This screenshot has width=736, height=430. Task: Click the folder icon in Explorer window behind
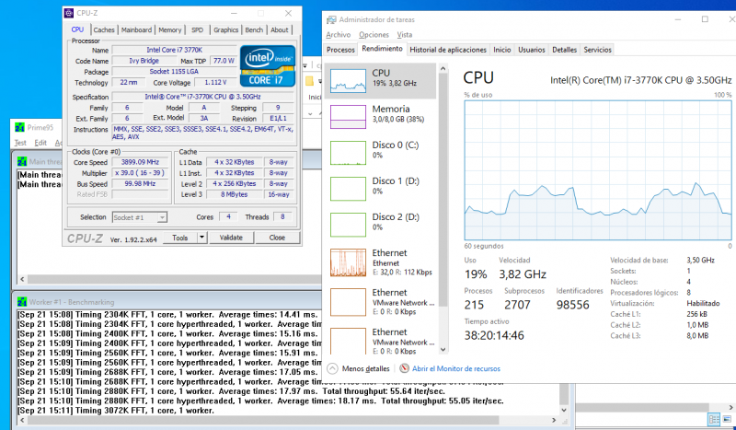click(x=309, y=81)
